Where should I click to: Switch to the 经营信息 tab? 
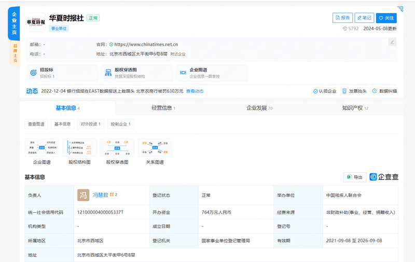coord(163,108)
